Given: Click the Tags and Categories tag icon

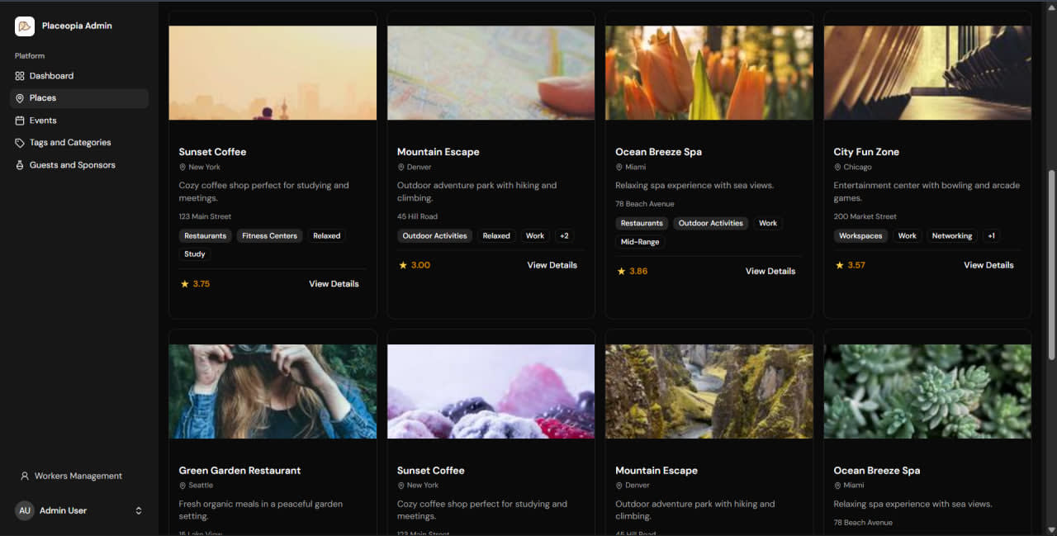Looking at the screenshot, I should tap(20, 143).
